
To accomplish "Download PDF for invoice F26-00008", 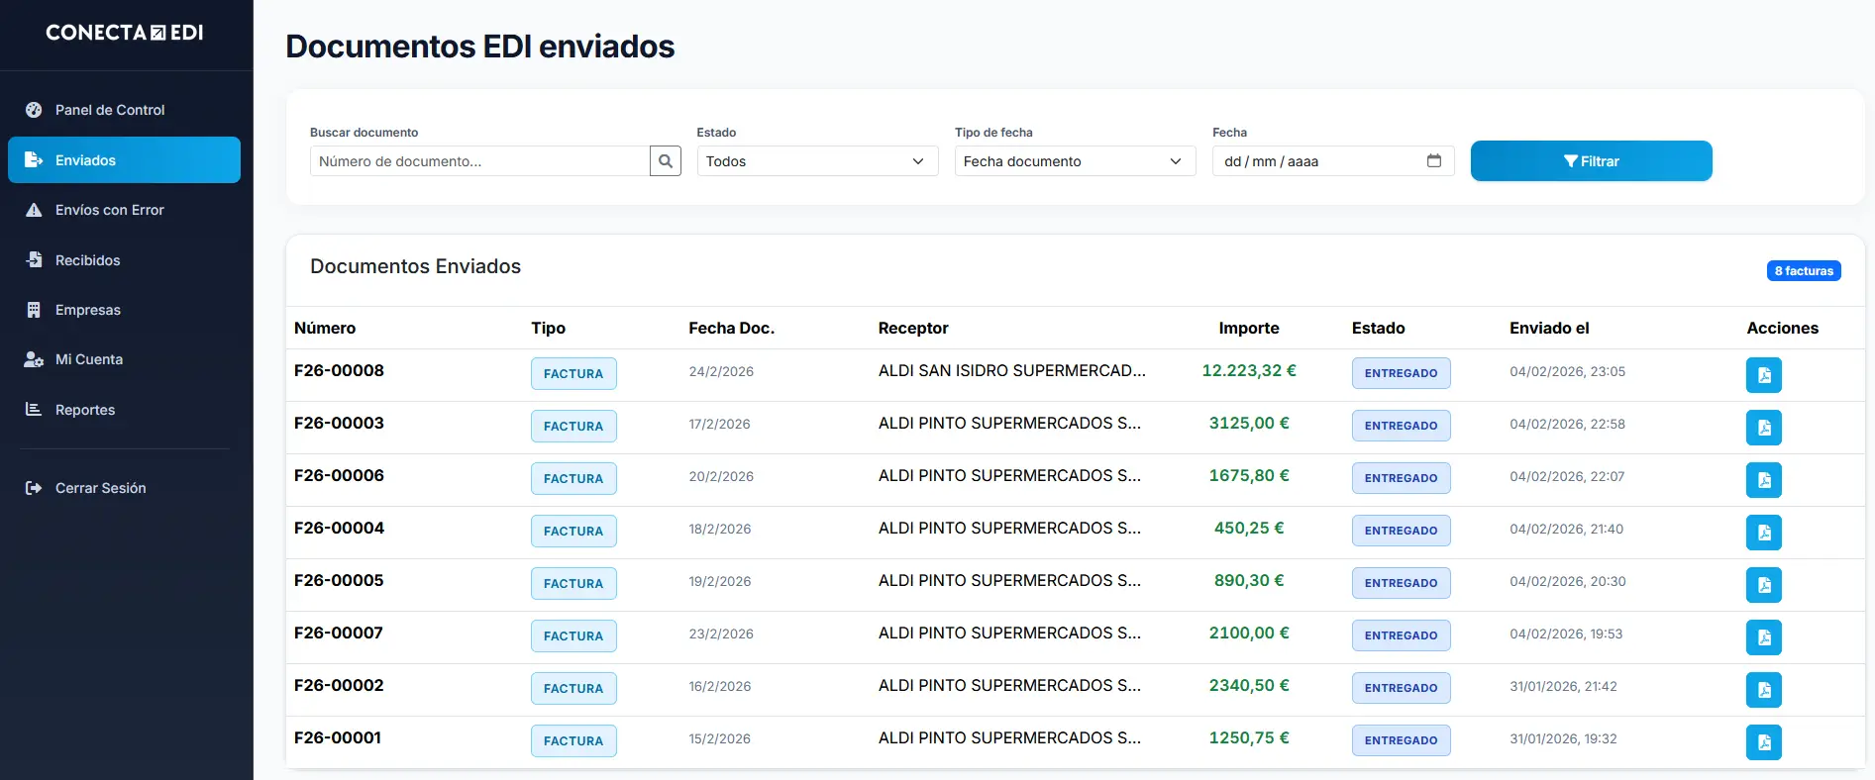I will tap(1763, 375).
